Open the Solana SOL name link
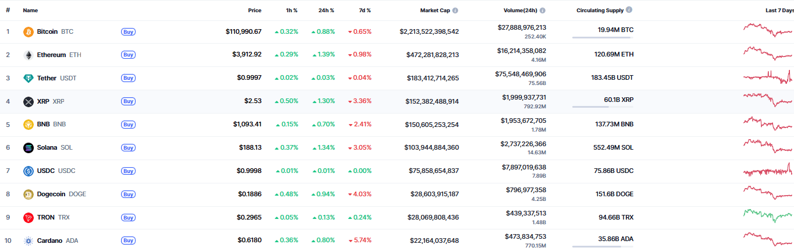This screenshot has height=251, width=794. pos(55,148)
